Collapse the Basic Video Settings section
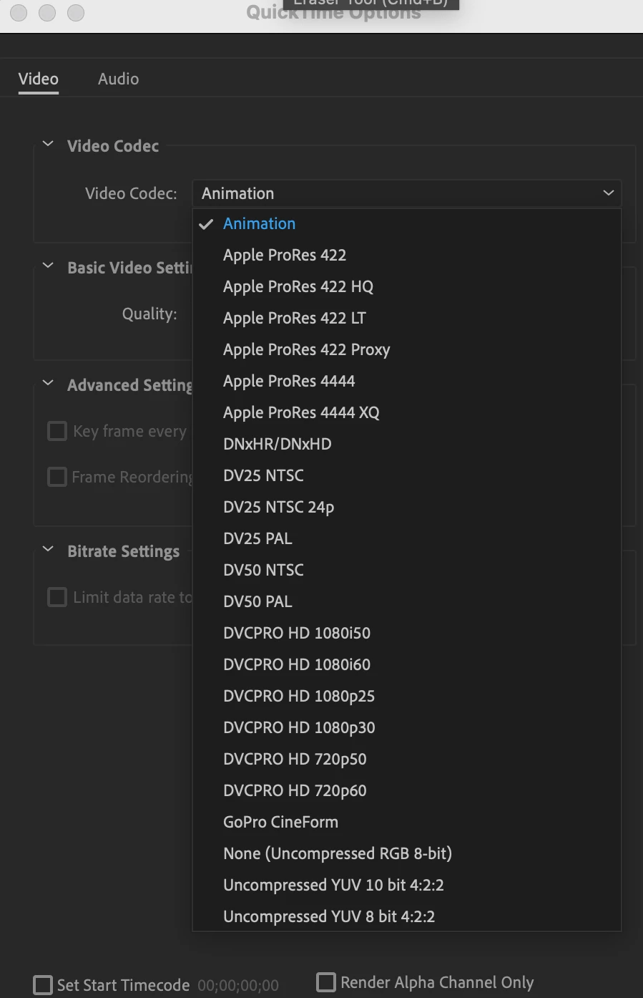This screenshot has width=643, height=998. [x=48, y=266]
